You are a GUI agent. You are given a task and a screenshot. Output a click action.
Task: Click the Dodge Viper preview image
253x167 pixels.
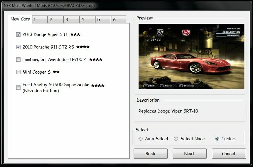click(x=191, y=56)
